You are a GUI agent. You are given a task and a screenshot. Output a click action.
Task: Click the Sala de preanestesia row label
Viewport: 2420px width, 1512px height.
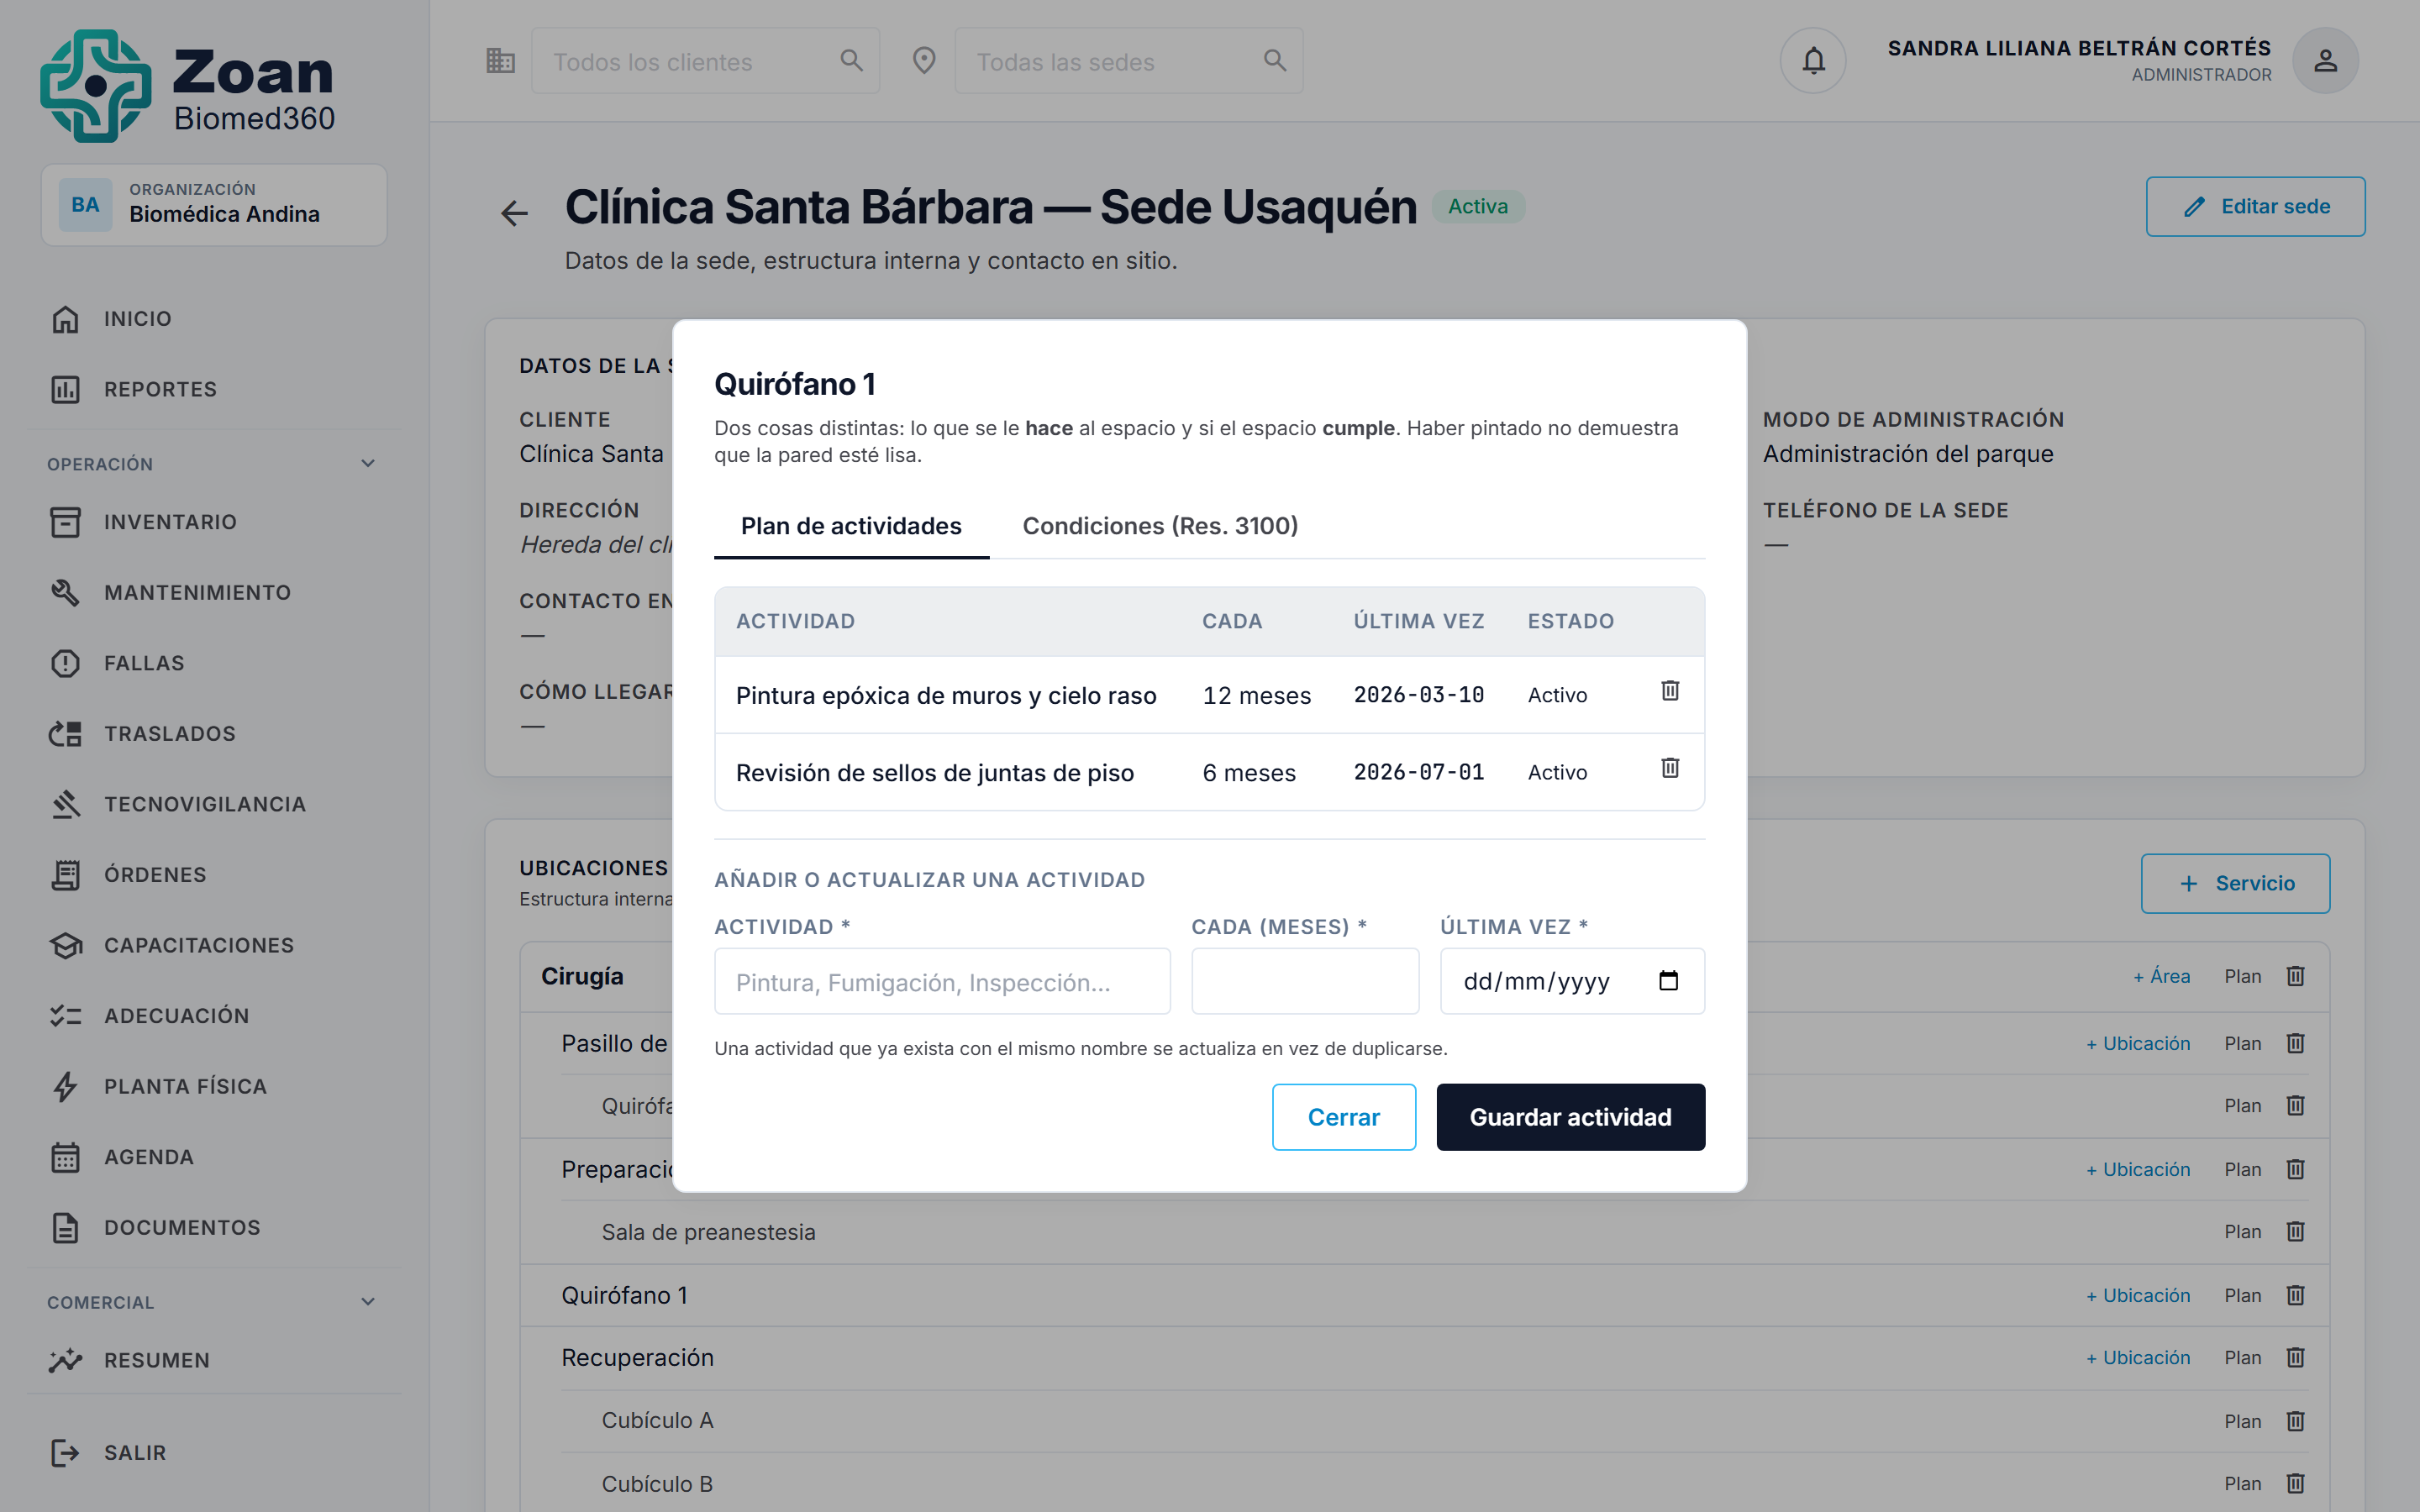pyautogui.click(x=708, y=1232)
